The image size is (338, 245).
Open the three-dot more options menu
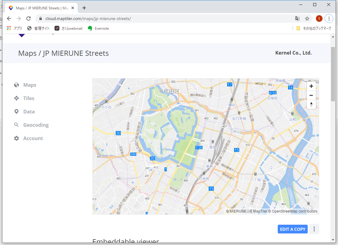(314, 229)
